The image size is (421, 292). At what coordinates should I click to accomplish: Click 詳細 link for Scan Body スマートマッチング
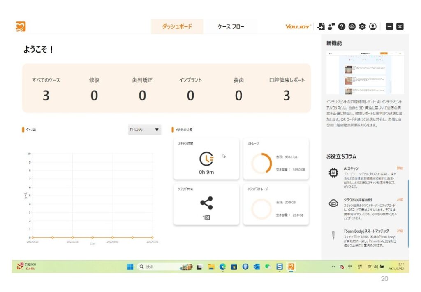point(400,231)
